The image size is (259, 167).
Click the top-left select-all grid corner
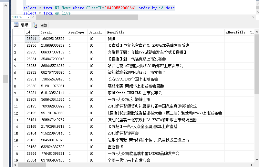pos(18,32)
